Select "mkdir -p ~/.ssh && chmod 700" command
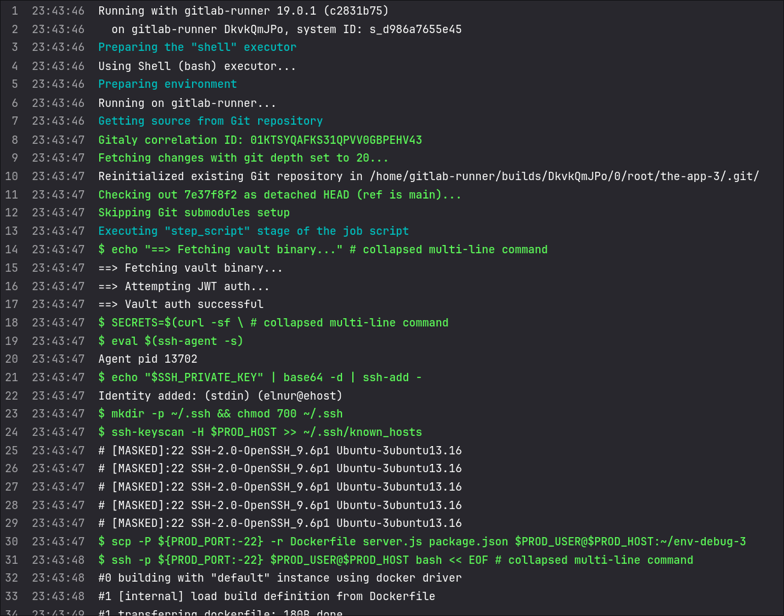Screen dimensions: 784x616 (x=220, y=414)
